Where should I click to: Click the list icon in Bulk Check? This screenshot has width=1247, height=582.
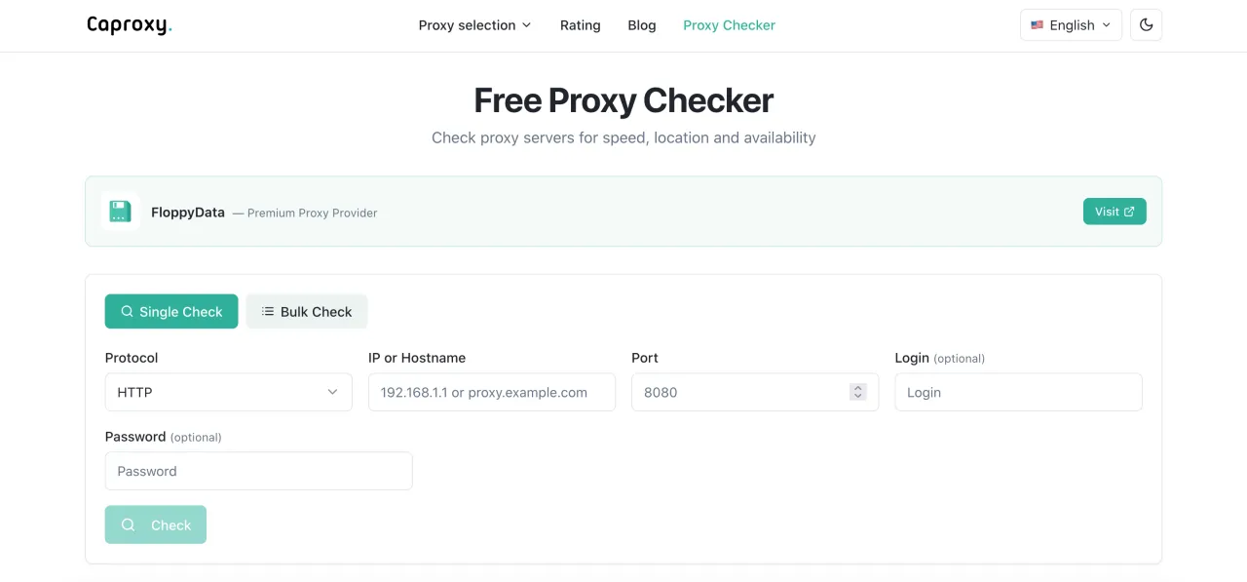tap(268, 311)
